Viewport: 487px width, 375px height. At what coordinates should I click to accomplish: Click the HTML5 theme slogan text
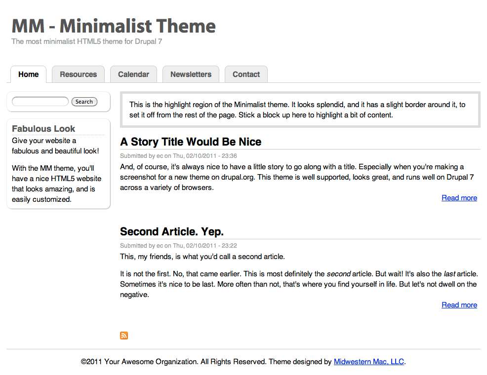pos(87,41)
